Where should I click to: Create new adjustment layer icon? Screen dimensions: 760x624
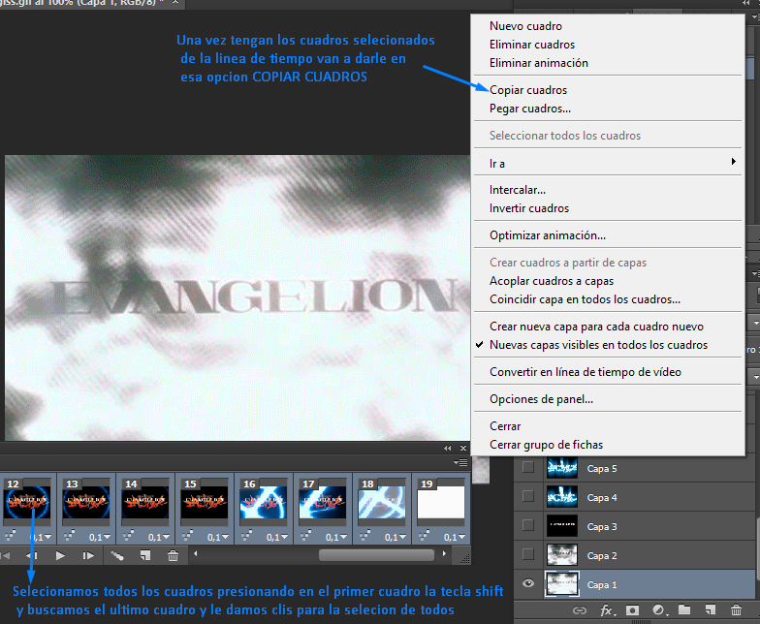[659, 610]
